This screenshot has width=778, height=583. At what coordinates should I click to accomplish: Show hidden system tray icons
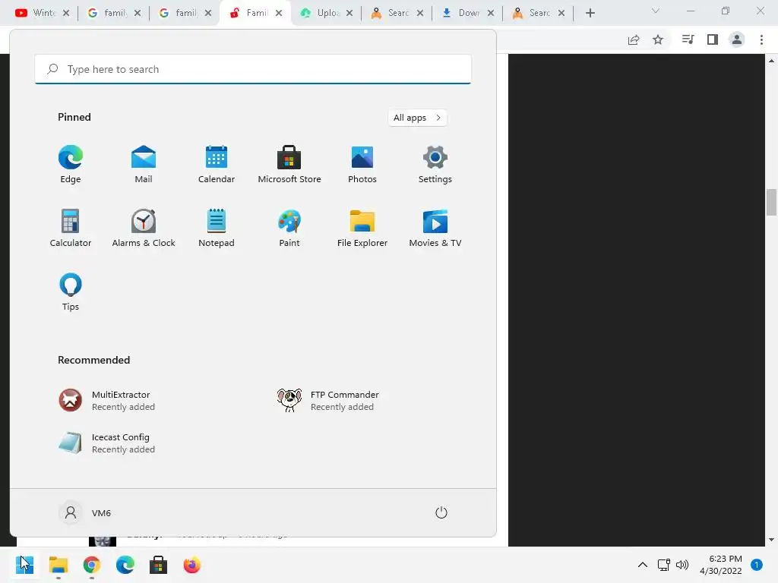click(x=643, y=565)
